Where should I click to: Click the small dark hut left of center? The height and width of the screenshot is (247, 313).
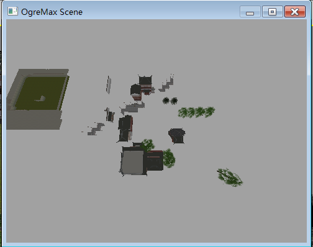pyautogui.click(x=110, y=115)
